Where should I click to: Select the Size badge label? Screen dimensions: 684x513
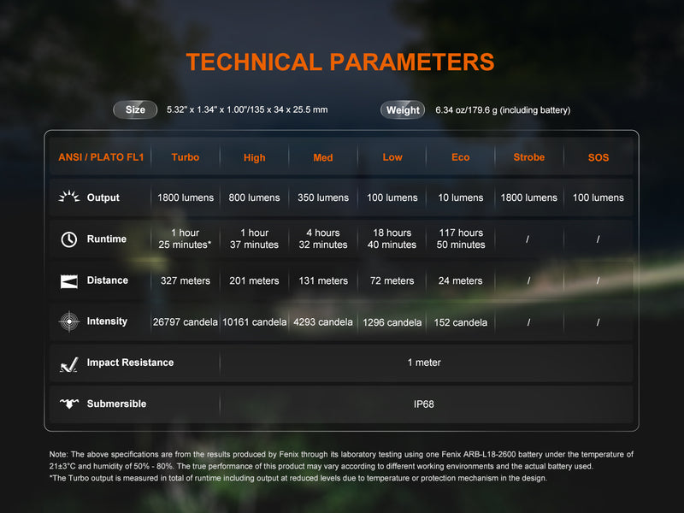point(135,109)
